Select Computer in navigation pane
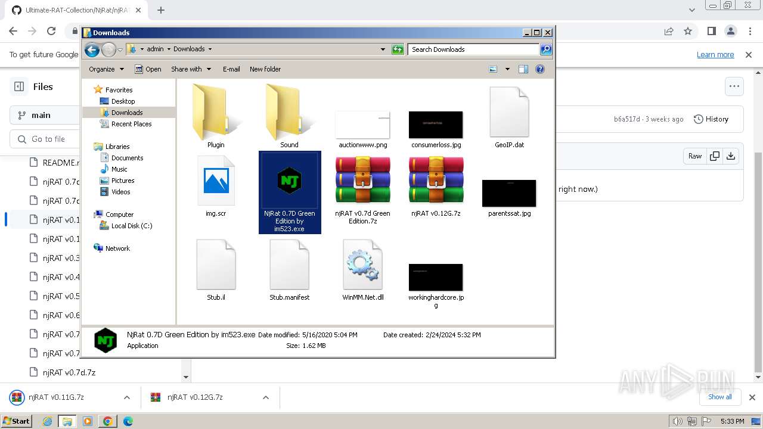This screenshot has height=429, width=763. [119, 214]
